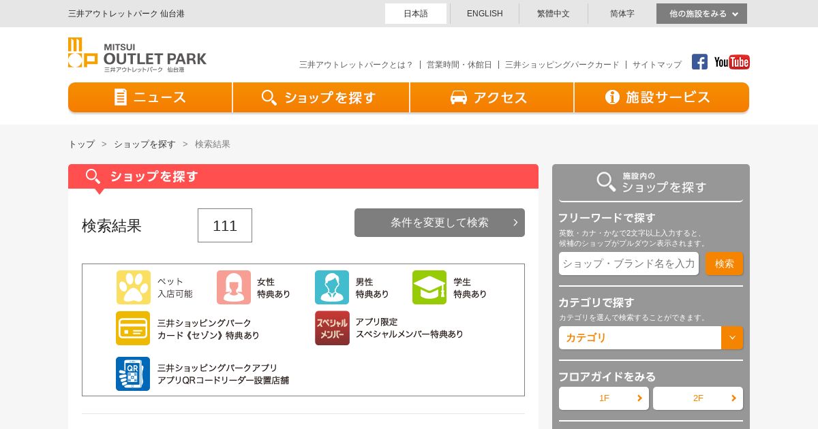The image size is (818, 429).
Task: Switch language to 日本語
Action: point(416,14)
